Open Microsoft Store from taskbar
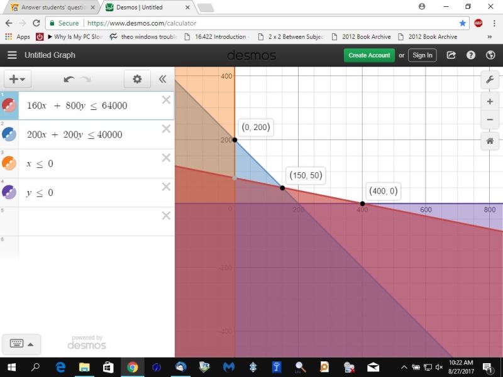This screenshot has height=377, width=503. click(x=108, y=368)
